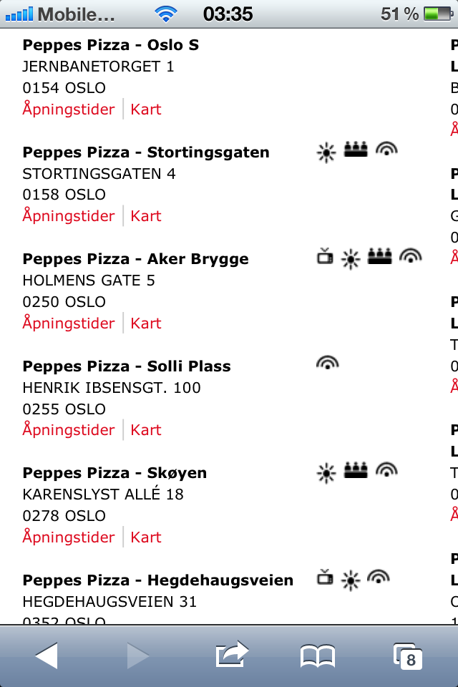Tap Safari back arrow button
This screenshot has height=687, width=458.
click(x=47, y=656)
